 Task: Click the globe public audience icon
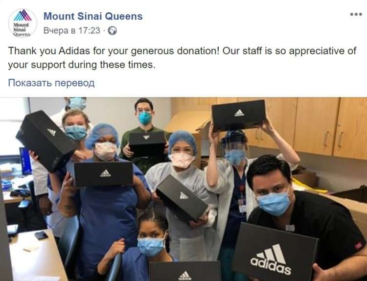pyautogui.click(x=113, y=31)
